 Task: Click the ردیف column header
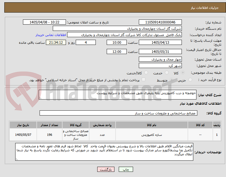click(217, 125)
